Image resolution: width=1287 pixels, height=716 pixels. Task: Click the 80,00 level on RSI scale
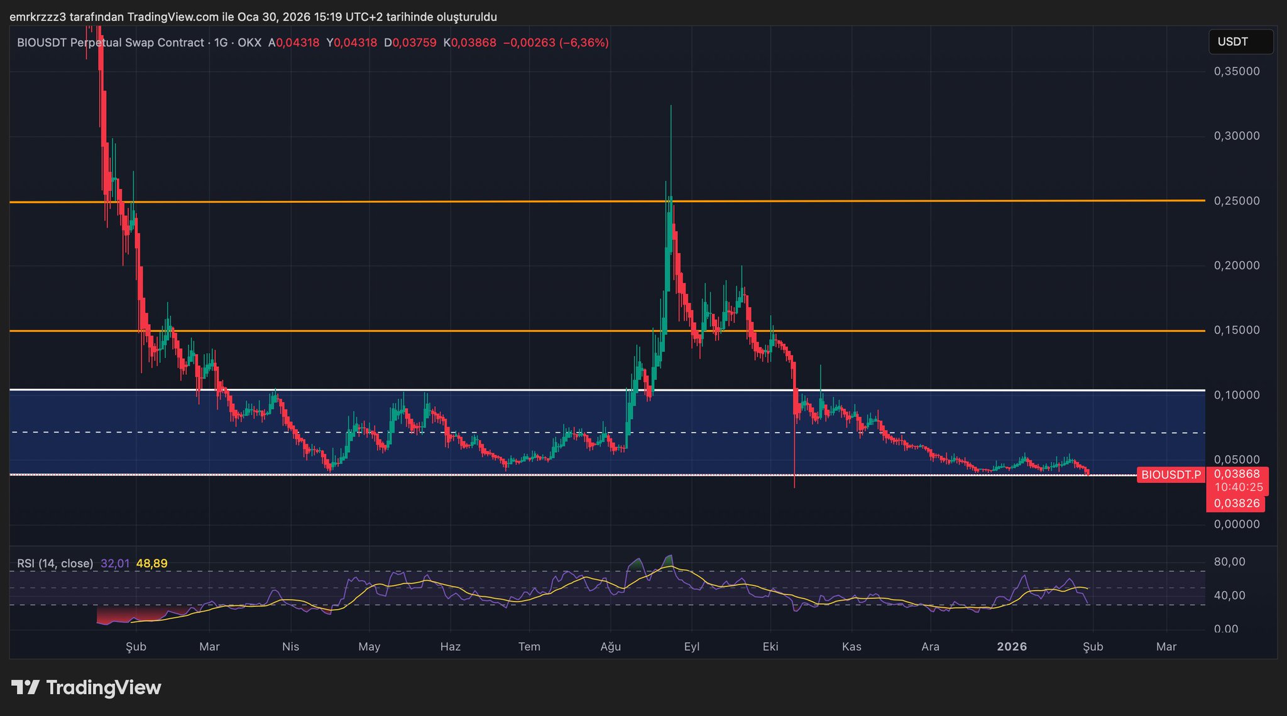pos(1229,561)
